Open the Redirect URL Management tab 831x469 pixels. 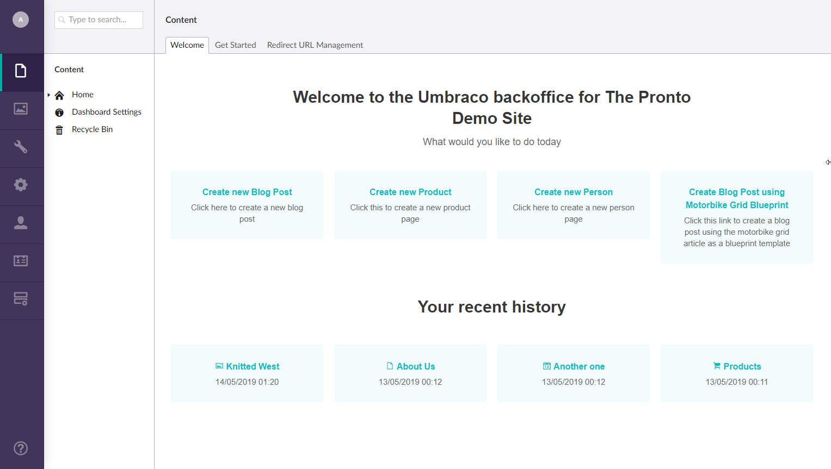click(x=315, y=45)
